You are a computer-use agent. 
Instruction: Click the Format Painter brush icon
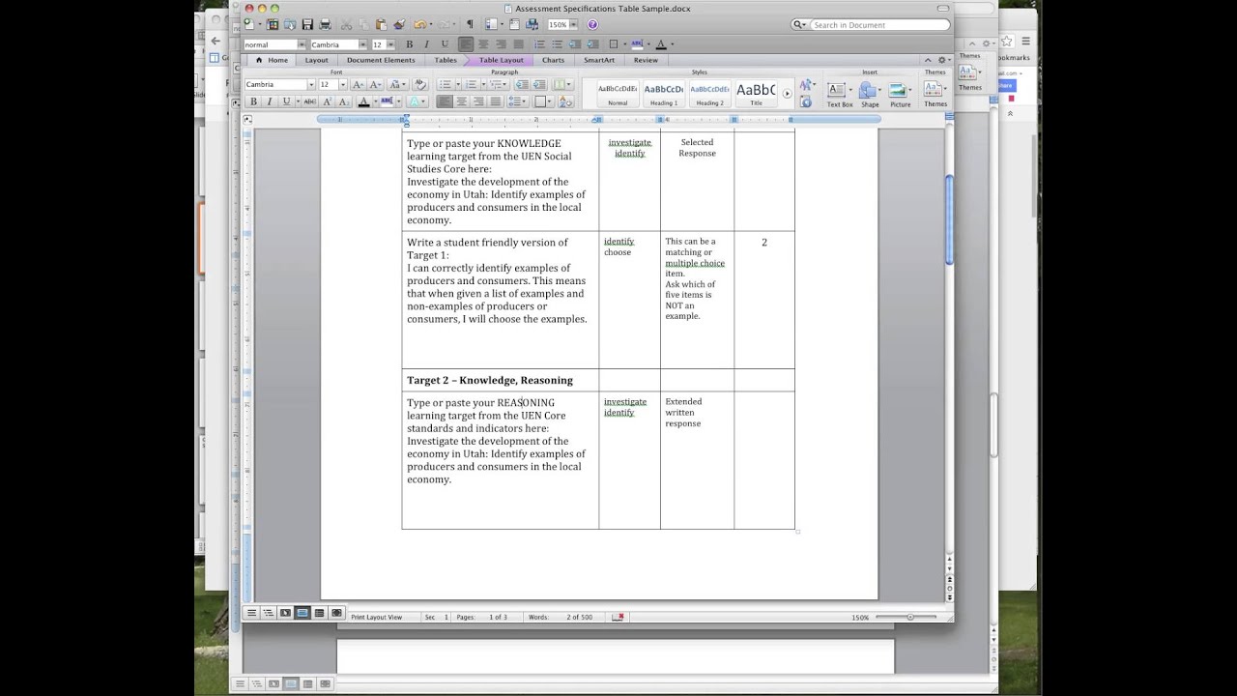pos(399,24)
